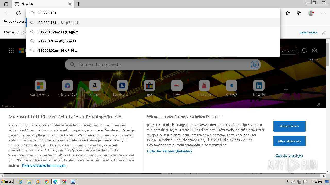Open the Datenschutzbestimmungen link

[44, 165]
